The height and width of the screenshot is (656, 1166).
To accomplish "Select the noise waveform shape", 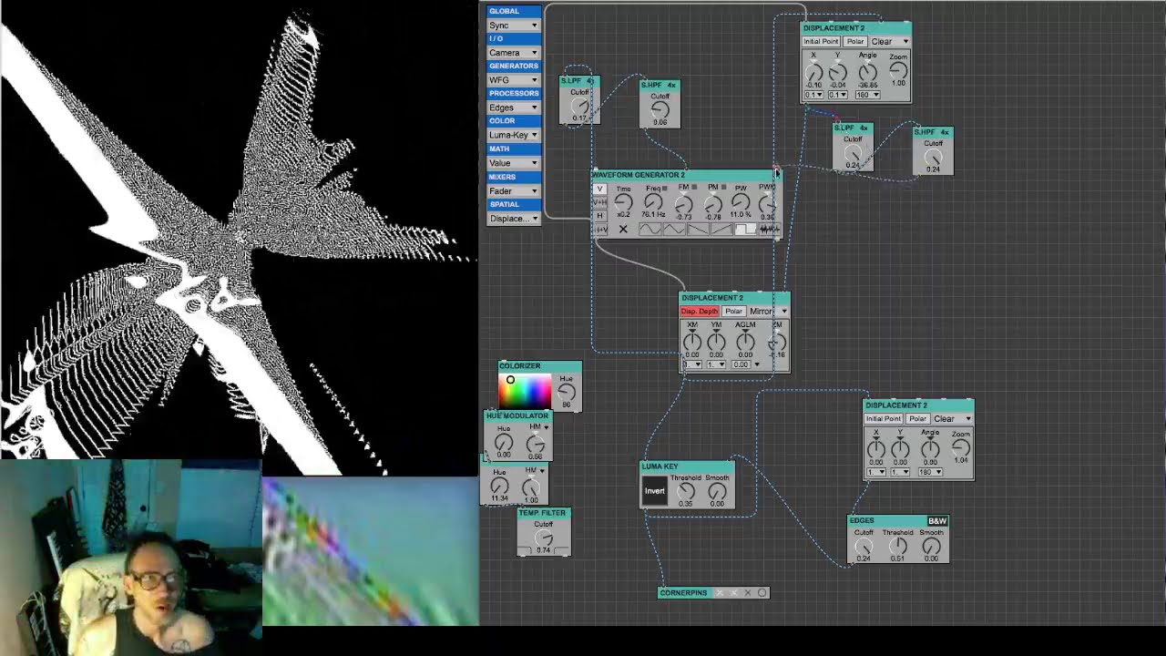I will pyautogui.click(x=770, y=230).
